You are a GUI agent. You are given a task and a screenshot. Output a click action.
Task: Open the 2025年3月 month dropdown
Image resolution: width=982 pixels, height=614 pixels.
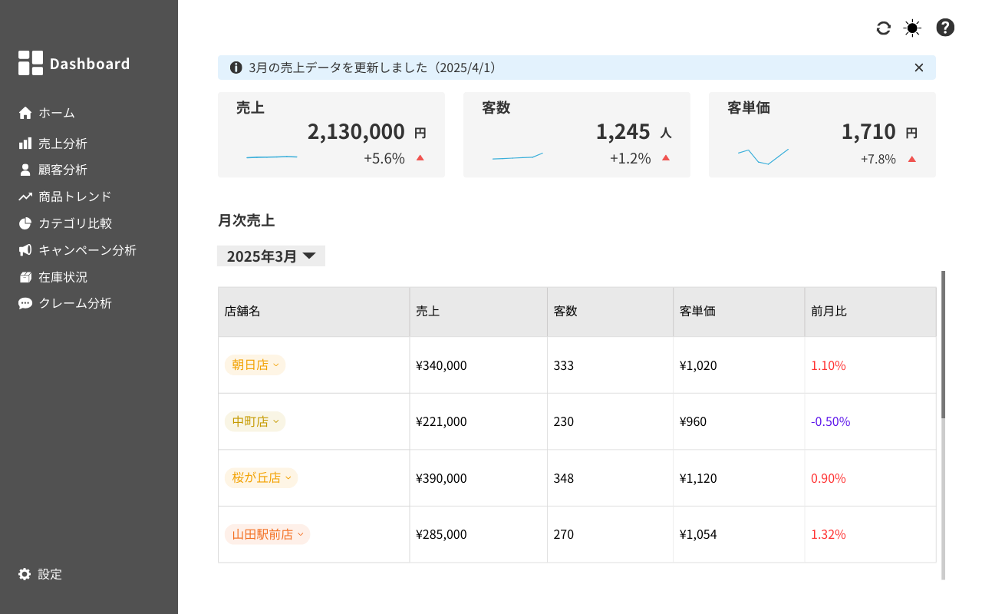(x=271, y=256)
